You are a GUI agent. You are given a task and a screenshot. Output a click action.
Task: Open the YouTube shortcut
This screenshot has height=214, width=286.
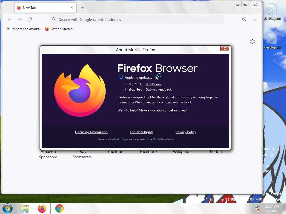[115, 152]
